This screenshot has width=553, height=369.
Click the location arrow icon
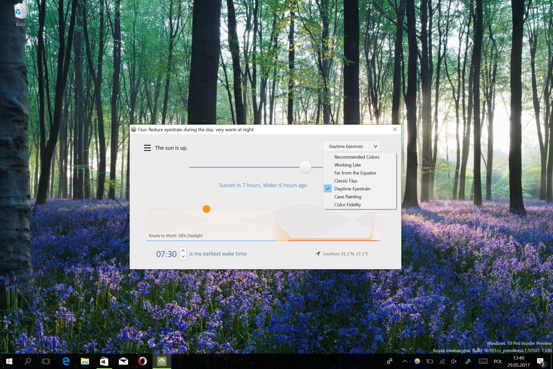tap(318, 253)
